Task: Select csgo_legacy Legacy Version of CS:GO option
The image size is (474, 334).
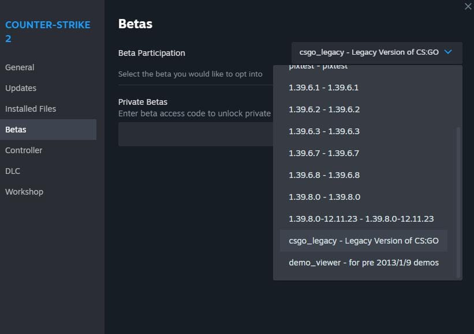Action: [363, 241]
